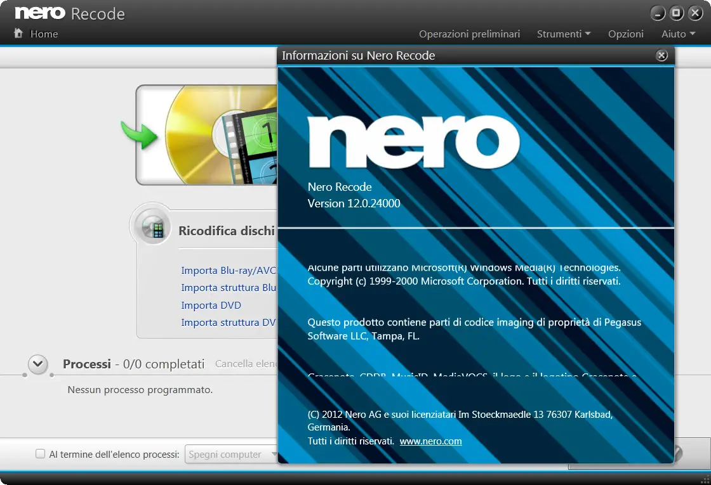Click Nessun processo programmato text
Screen dimensions: 711x485
click(140, 389)
